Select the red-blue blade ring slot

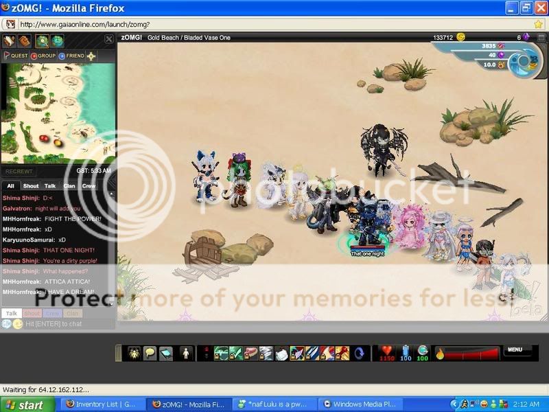coord(327,353)
